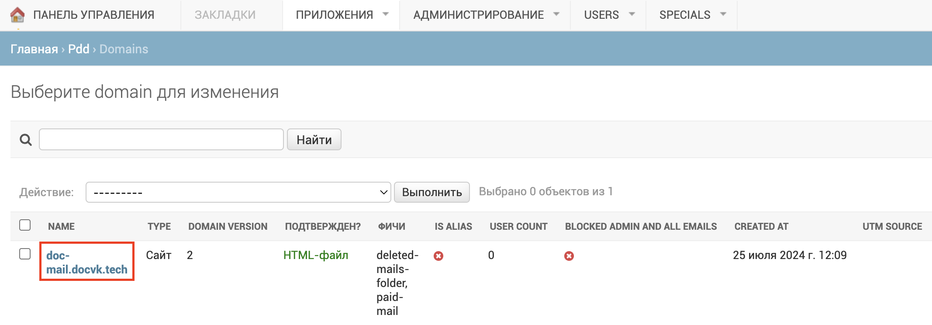Expand the Администрирование menu
Screen dimensions: 932x325
point(485,15)
